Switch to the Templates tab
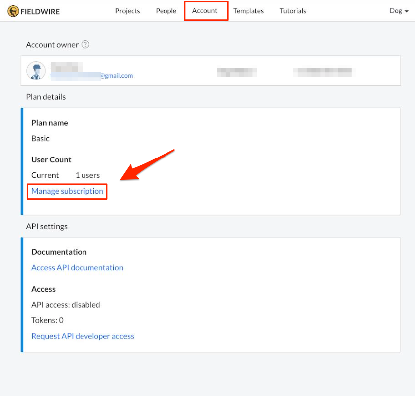Viewport: 415px width, 396px height. (x=249, y=11)
